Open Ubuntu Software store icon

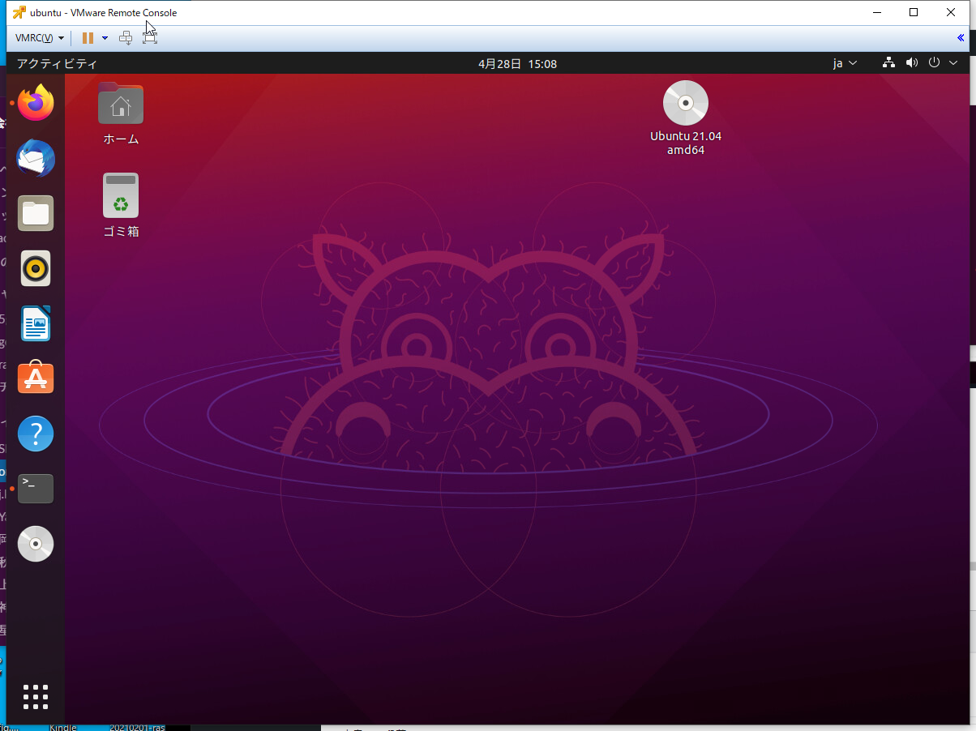coord(36,378)
